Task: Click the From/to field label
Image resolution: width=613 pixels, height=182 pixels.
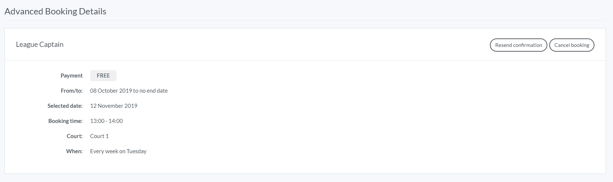Action: 72,91
